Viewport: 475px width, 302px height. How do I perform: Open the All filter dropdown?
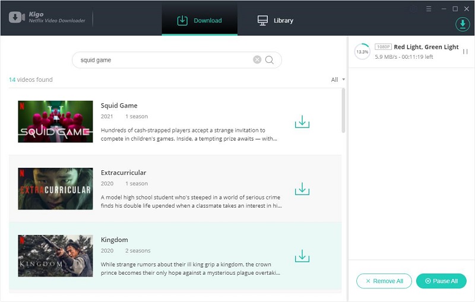(x=338, y=80)
